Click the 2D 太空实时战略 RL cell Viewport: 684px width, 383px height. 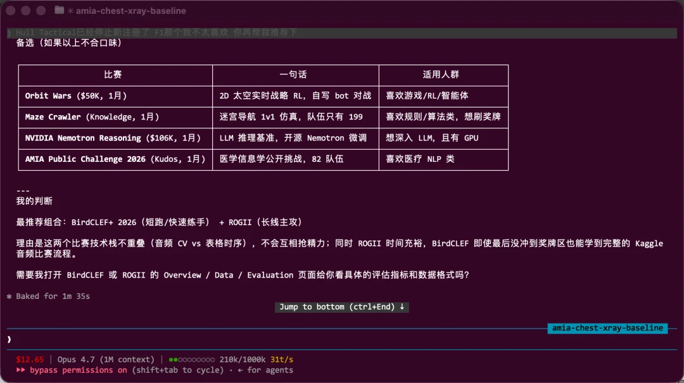[296, 96]
